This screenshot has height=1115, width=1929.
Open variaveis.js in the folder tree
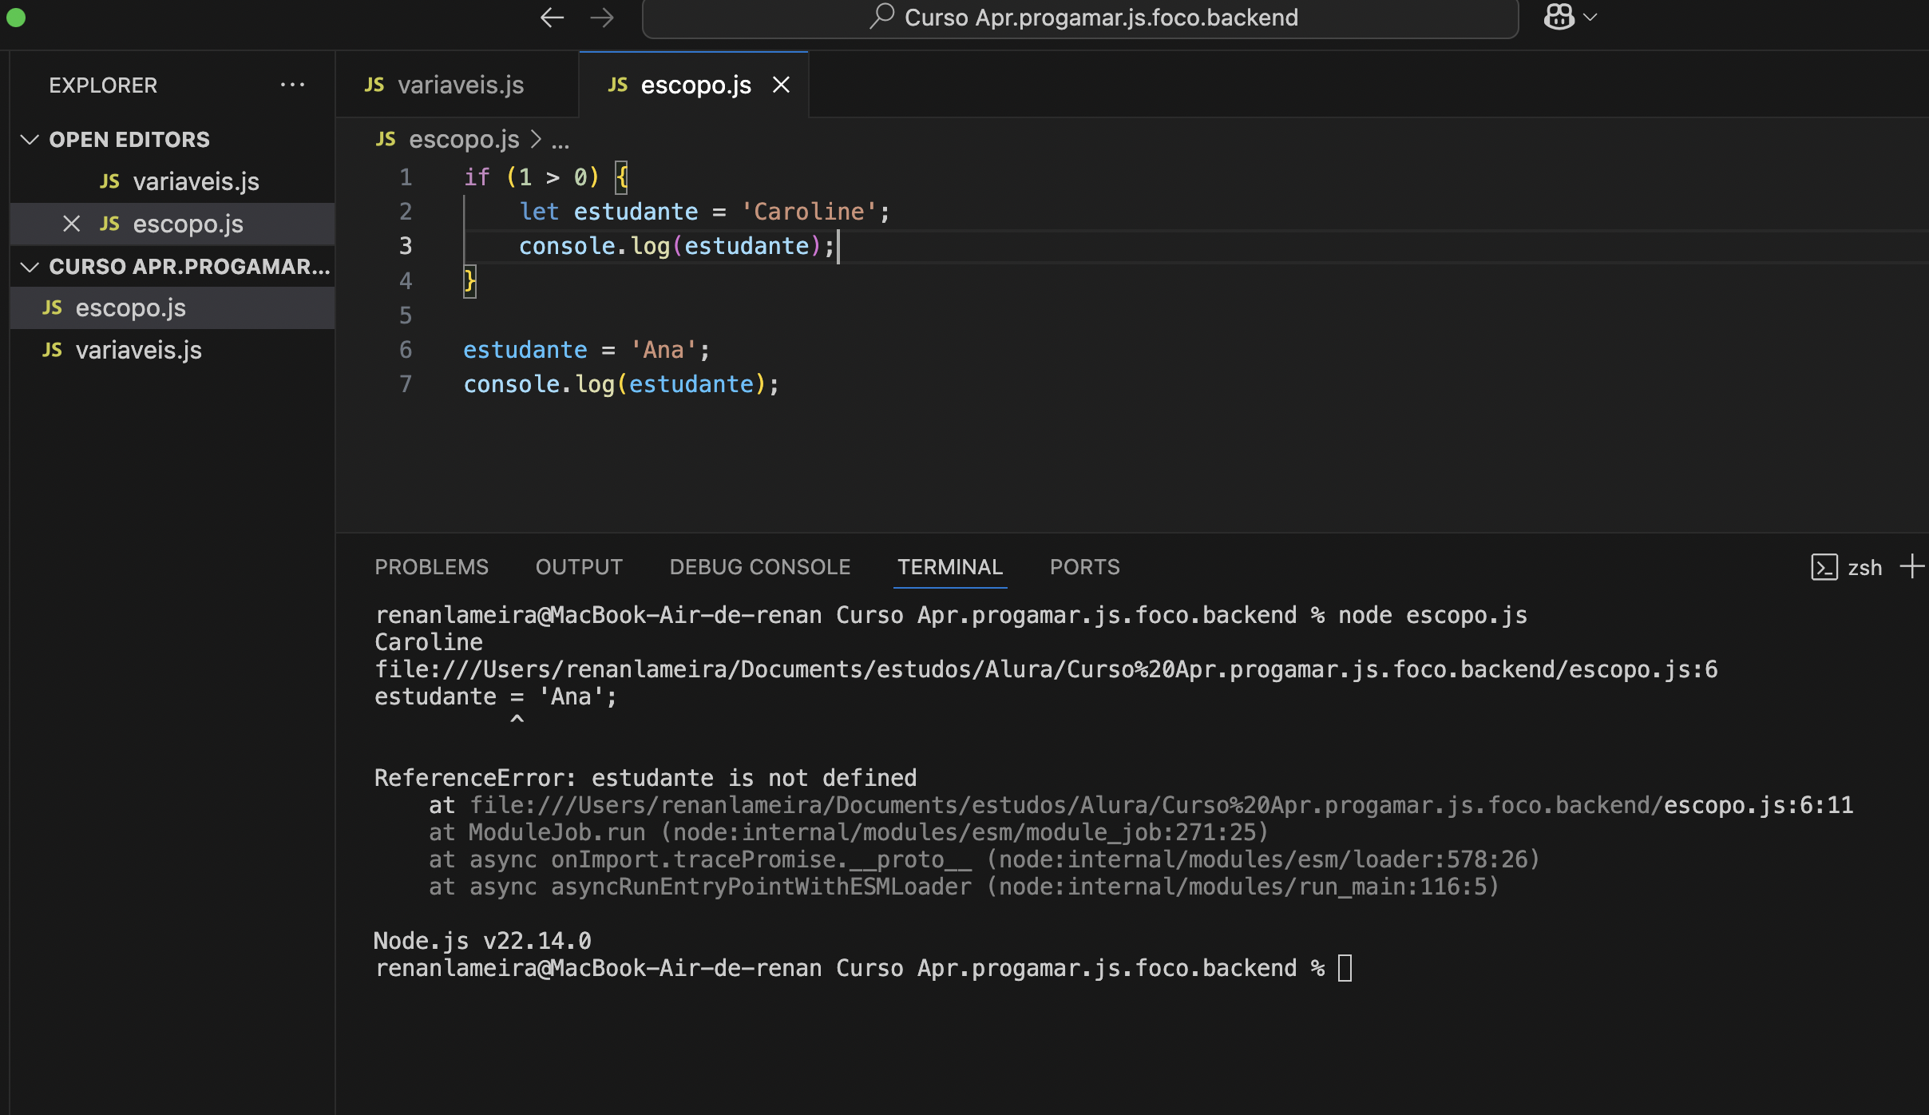coord(172,350)
